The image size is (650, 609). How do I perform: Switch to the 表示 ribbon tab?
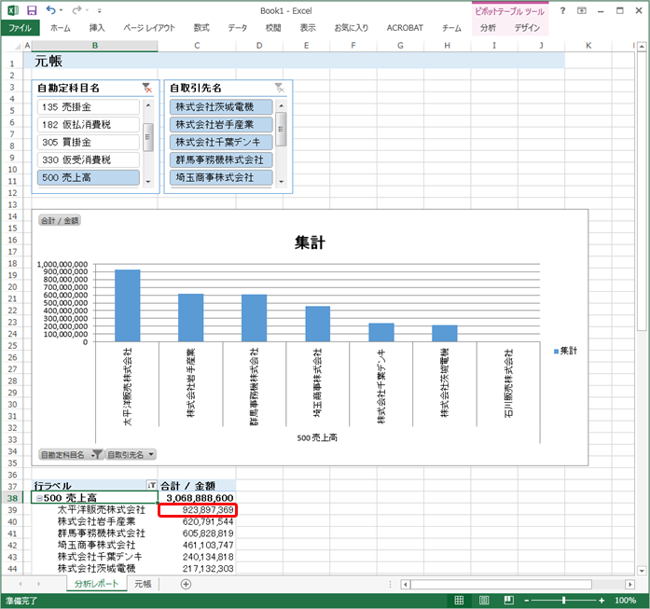(308, 28)
